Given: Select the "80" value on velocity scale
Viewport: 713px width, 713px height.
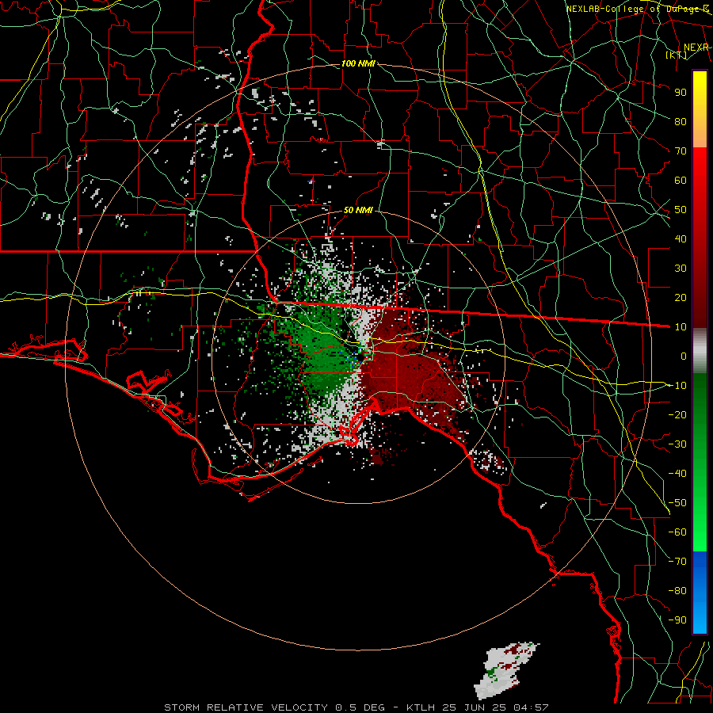Looking at the screenshot, I should [x=681, y=122].
